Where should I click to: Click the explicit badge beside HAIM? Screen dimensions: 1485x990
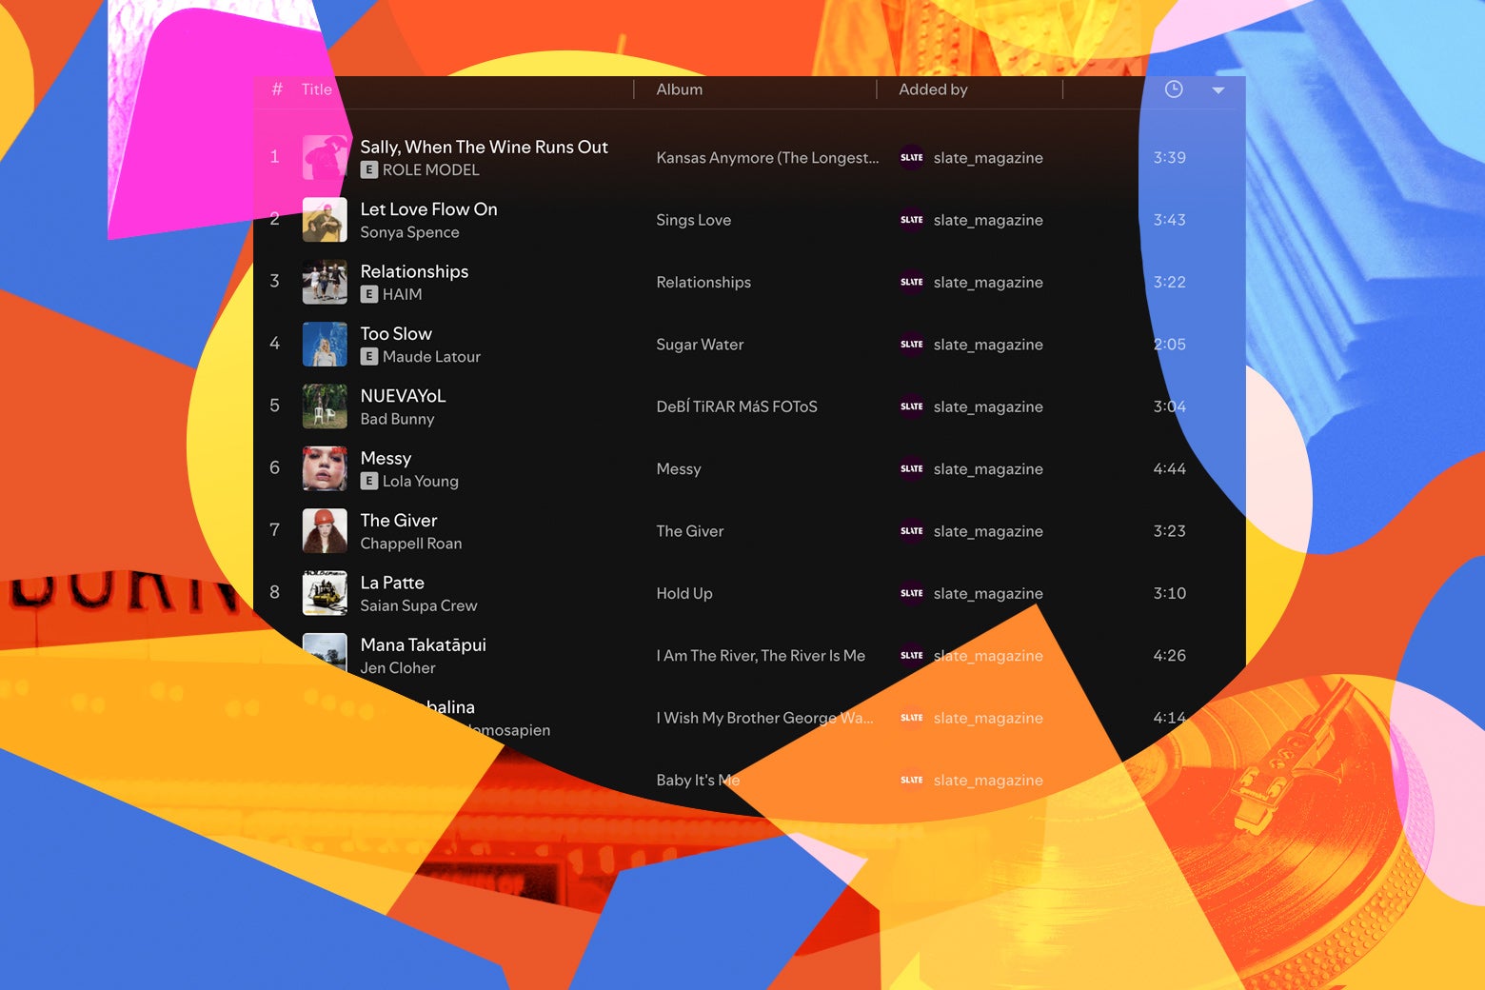(x=369, y=295)
